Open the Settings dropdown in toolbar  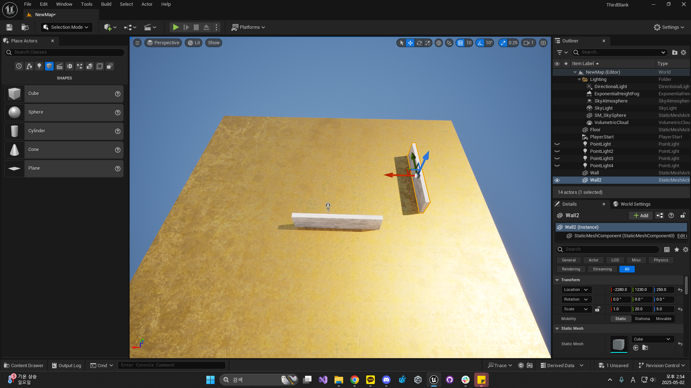[669, 27]
